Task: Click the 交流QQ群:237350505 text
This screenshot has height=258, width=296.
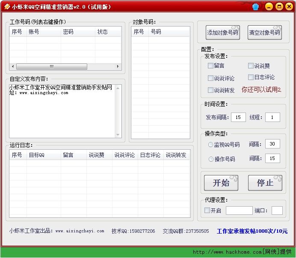Action: click(x=186, y=231)
